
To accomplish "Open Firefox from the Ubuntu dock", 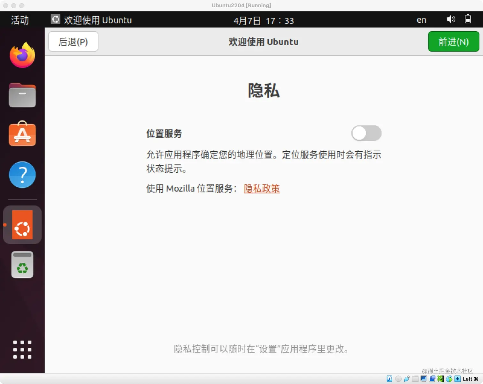I will (22, 55).
